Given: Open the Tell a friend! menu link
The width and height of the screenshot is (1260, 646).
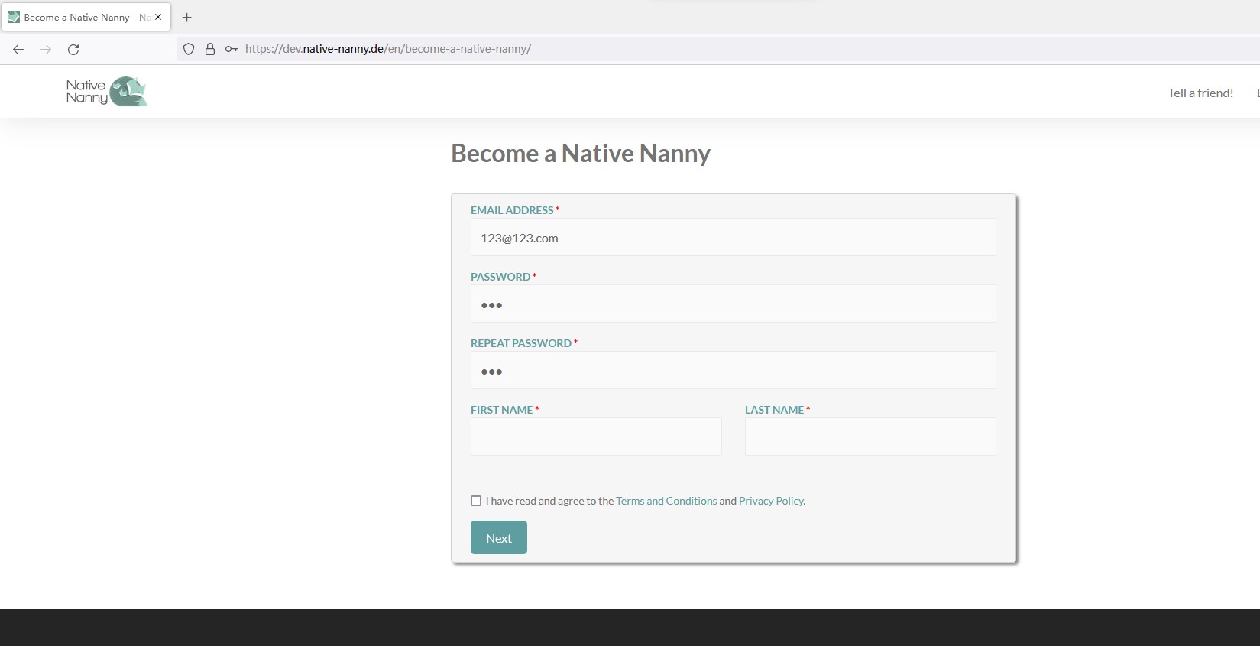Looking at the screenshot, I should (x=1200, y=93).
